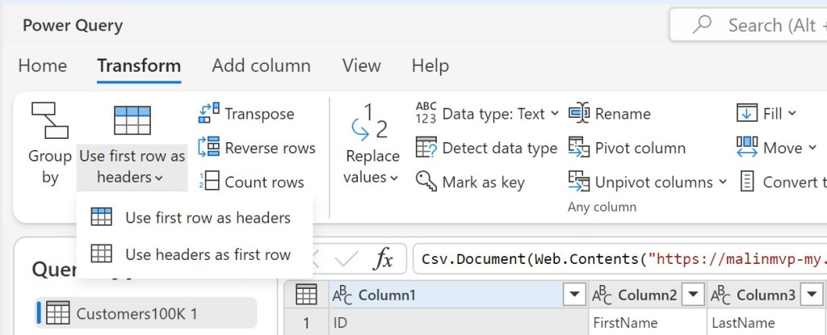Switch to the Add column tab
The width and height of the screenshot is (827, 335).
(261, 65)
